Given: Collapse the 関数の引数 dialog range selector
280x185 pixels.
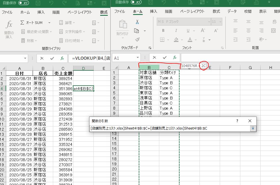Looking at the screenshot, I should point(253,128).
